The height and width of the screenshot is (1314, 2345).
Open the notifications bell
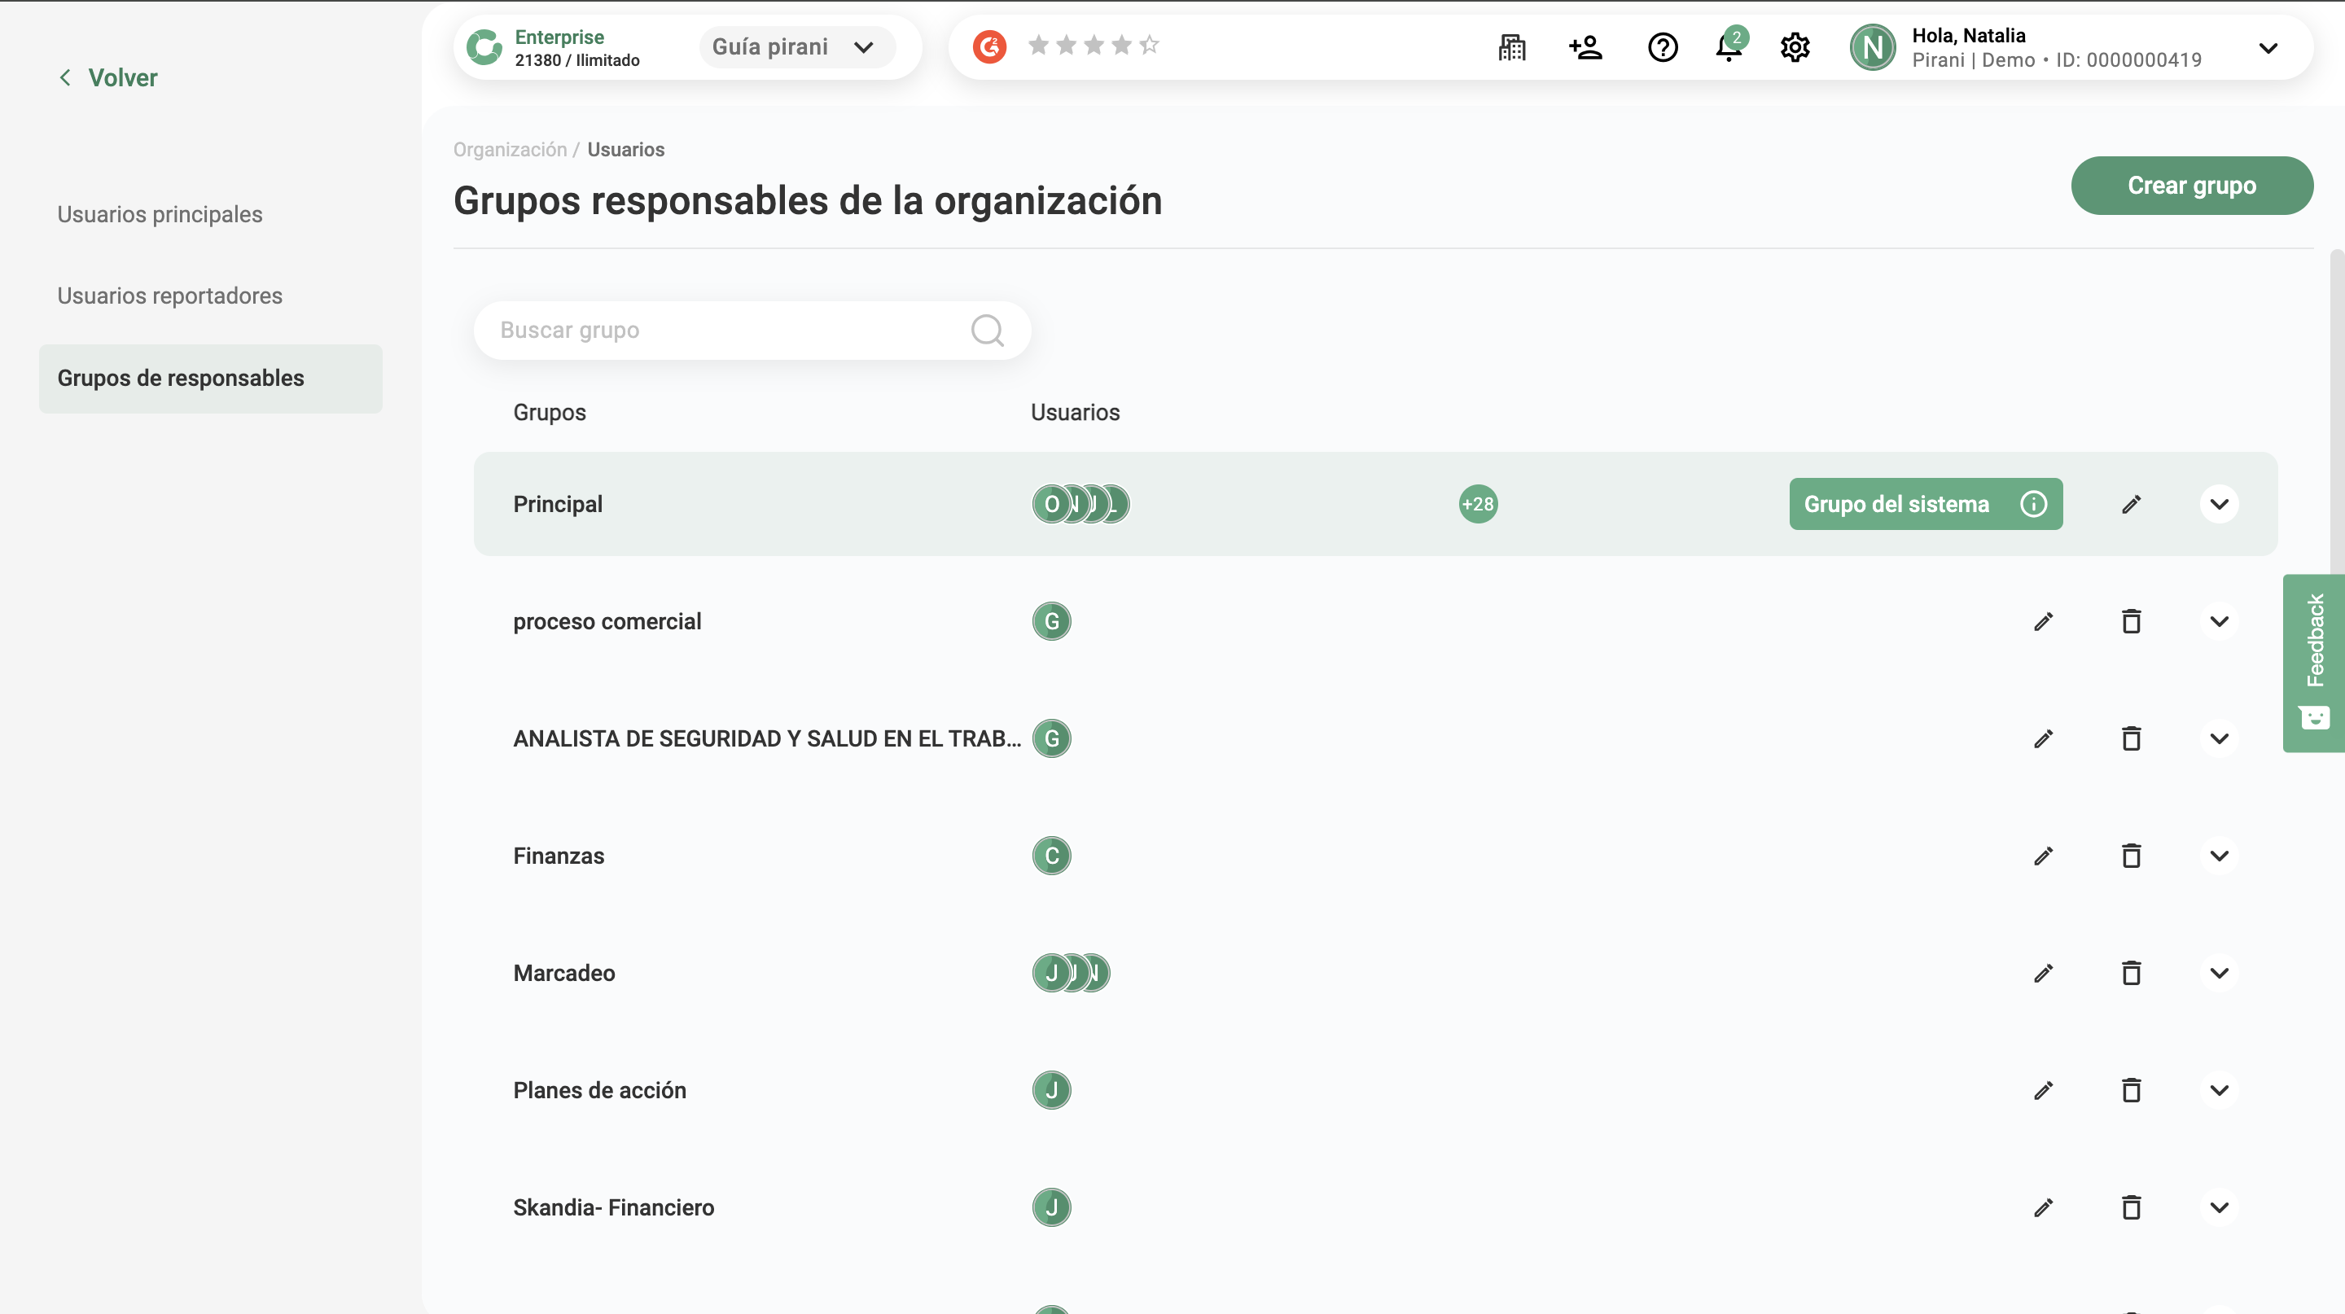[x=1729, y=46]
